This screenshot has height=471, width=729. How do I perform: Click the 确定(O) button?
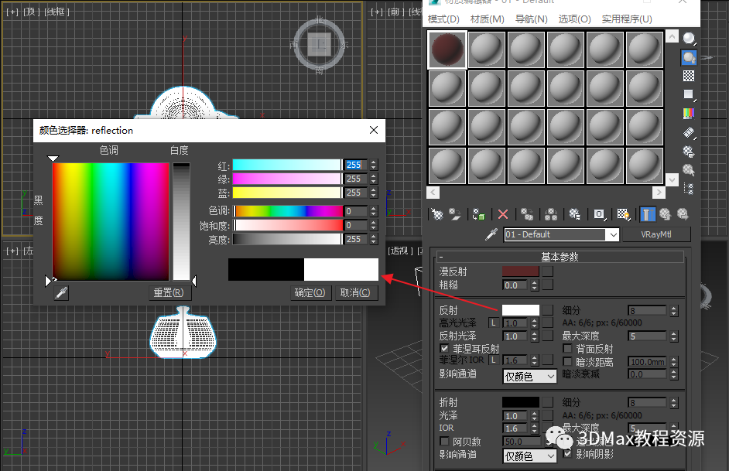point(310,292)
